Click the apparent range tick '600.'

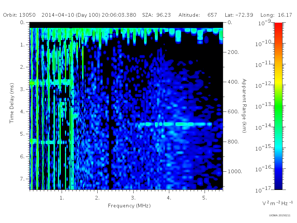tap(233, 112)
